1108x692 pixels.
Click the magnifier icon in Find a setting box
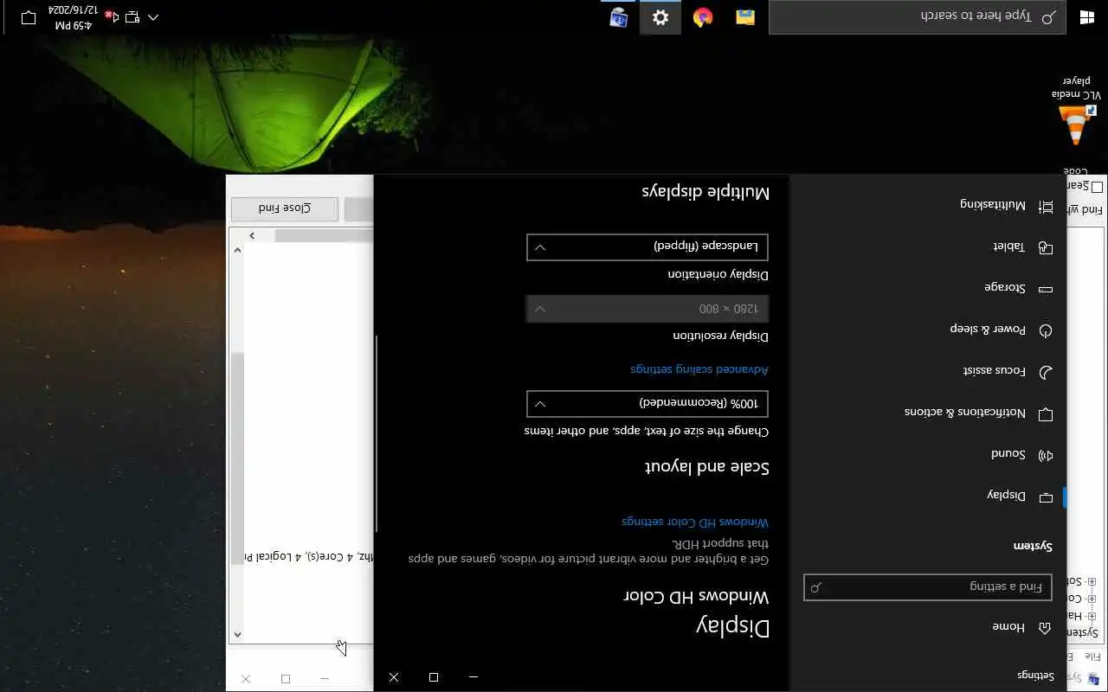tap(815, 587)
